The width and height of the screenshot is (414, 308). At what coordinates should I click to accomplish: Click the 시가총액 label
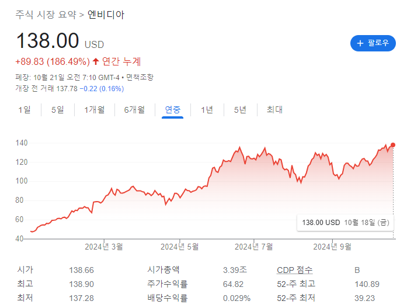[x=163, y=270]
